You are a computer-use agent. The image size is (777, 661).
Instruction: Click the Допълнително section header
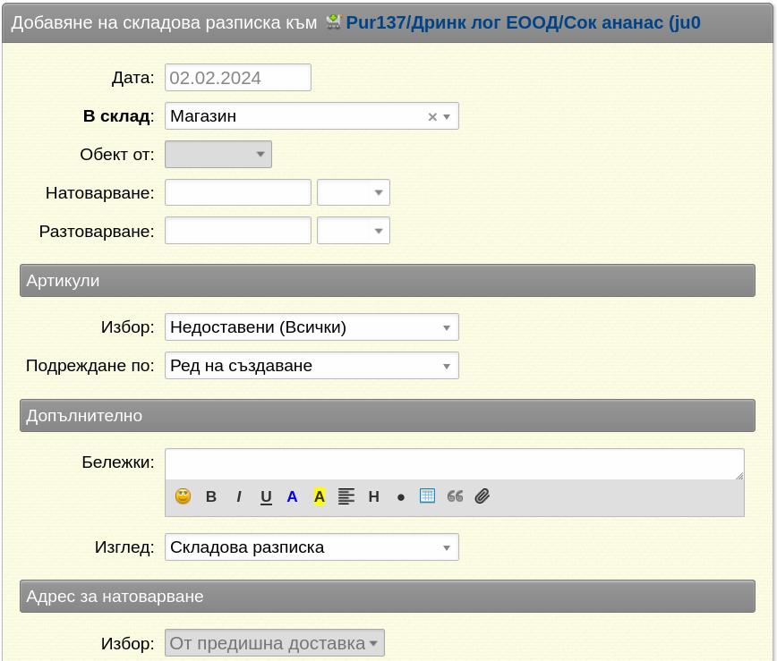tap(388, 416)
